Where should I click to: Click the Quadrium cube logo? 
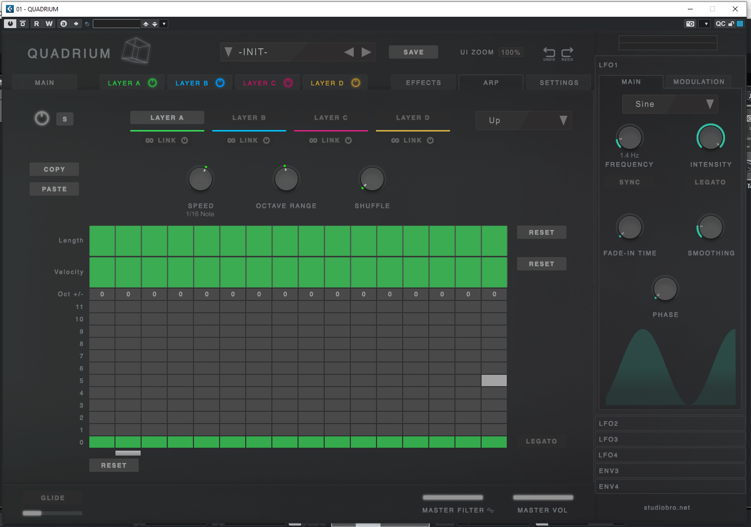click(136, 50)
